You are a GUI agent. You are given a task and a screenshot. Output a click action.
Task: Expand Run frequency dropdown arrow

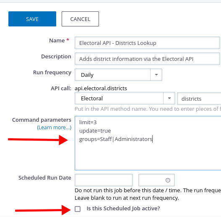[x=156, y=75]
